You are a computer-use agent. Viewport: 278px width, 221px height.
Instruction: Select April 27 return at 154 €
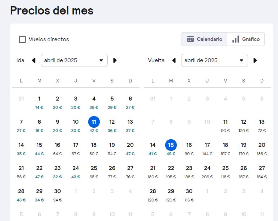262,172
